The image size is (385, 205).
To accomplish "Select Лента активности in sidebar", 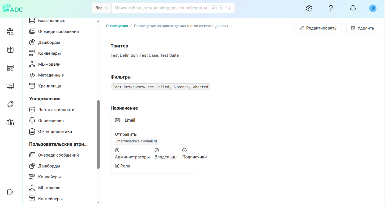I will coord(56,109).
